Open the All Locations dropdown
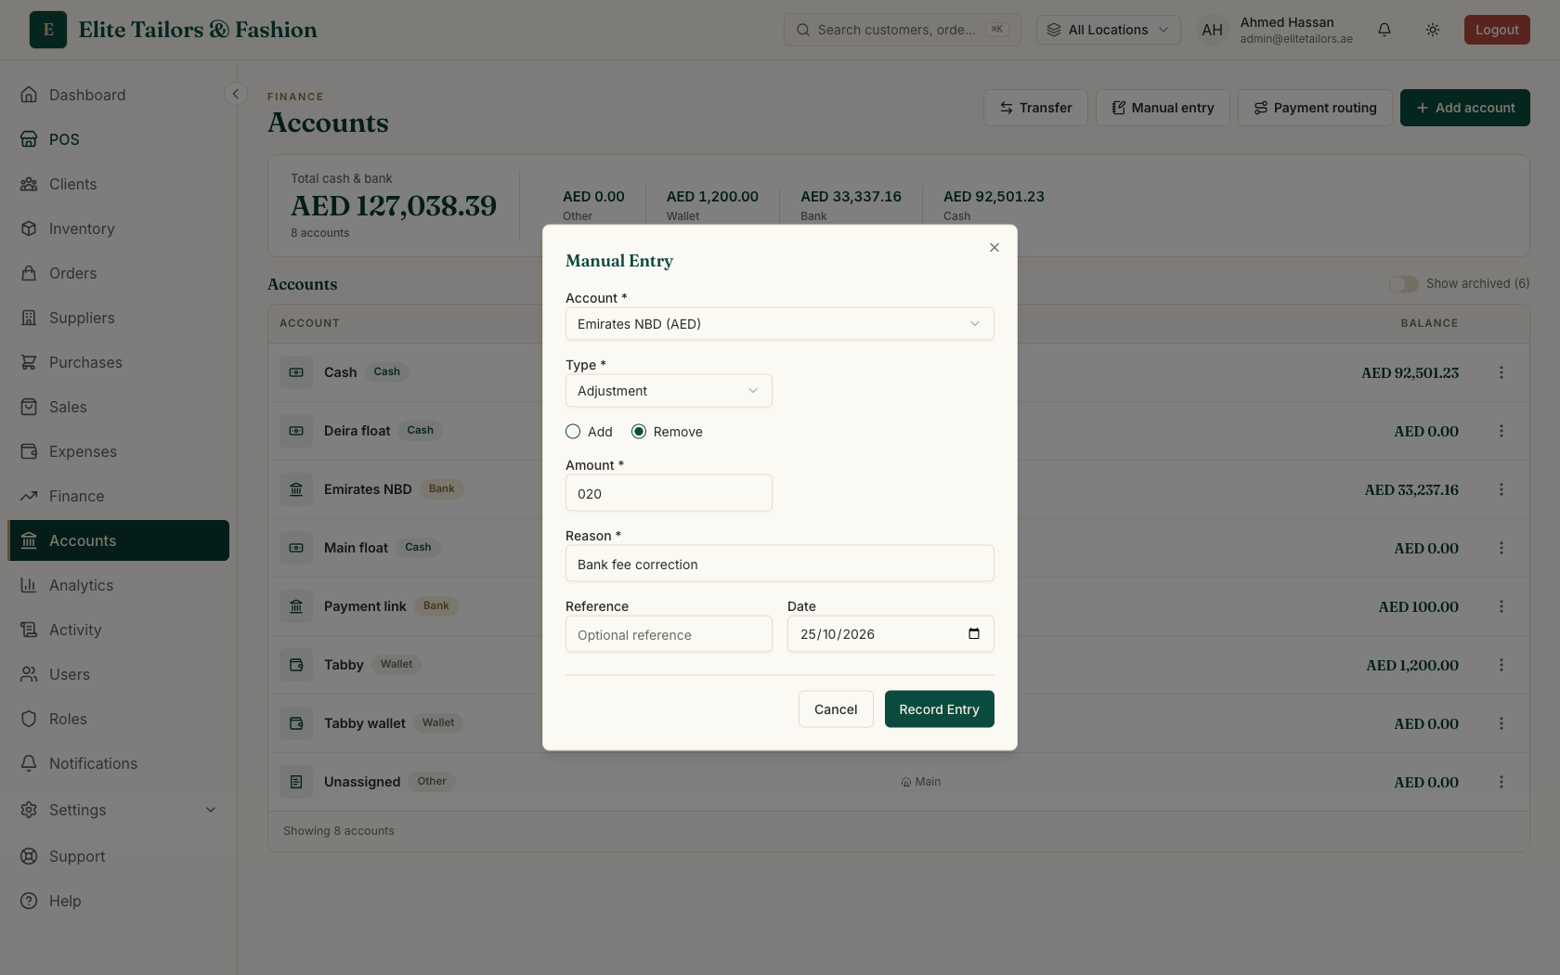 1109,30
